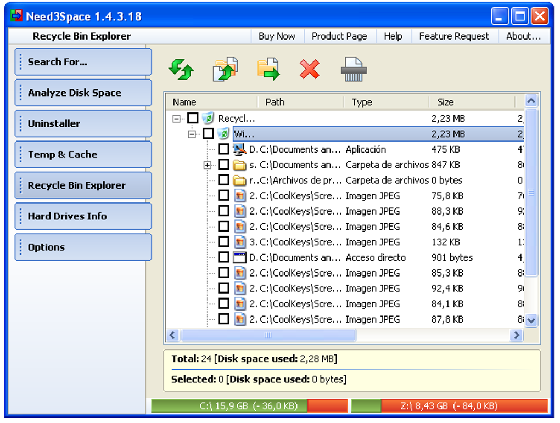Select the checkbox of the 132 KB image
The width and height of the screenshot is (560, 423).
click(x=223, y=241)
